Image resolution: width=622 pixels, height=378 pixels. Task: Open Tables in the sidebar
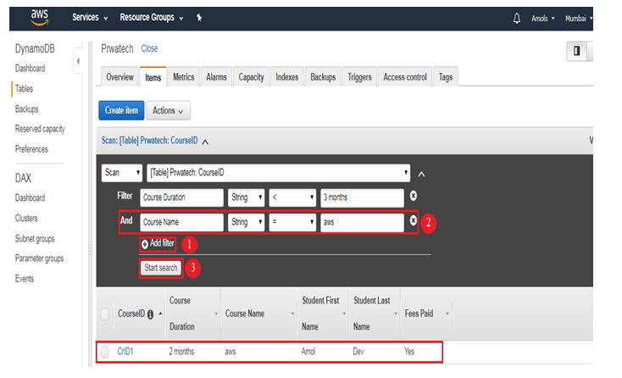tap(25, 88)
